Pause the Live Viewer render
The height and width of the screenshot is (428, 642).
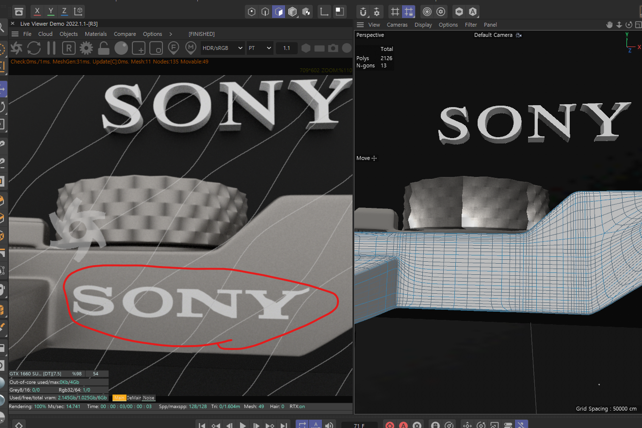pyautogui.click(x=51, y=48)
